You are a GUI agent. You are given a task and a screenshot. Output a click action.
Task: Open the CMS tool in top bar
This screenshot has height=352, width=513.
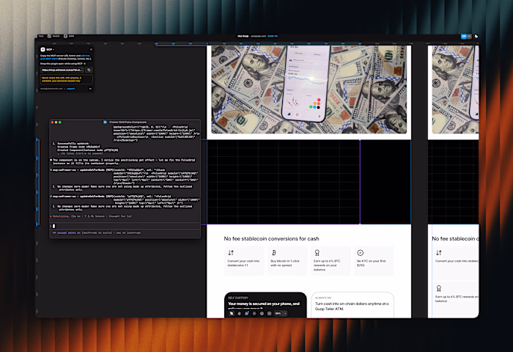(69, 37)
